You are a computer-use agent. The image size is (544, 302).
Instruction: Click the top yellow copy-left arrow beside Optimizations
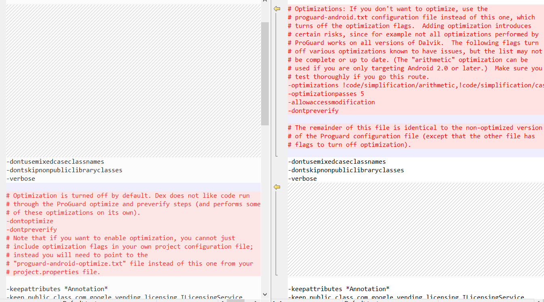(x=277, y=8)
